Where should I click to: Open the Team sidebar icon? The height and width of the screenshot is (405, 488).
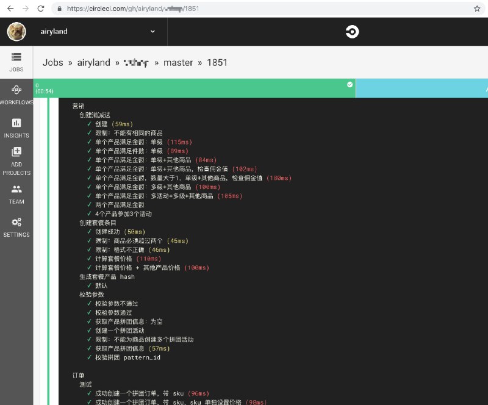point(16,189)
